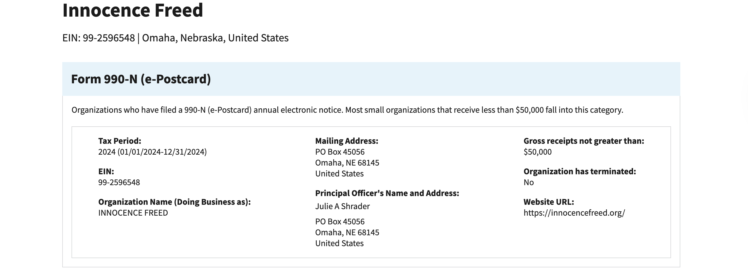Click the No value under Organization has terminated
This screenshot has width=748, height=275.
pos(529,182)
